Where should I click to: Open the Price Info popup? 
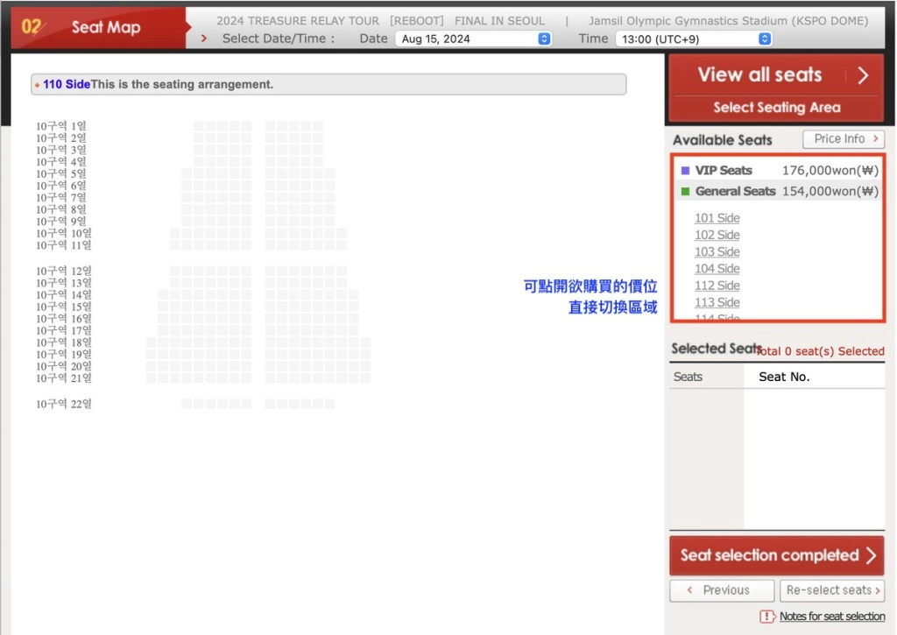(843, 139)
